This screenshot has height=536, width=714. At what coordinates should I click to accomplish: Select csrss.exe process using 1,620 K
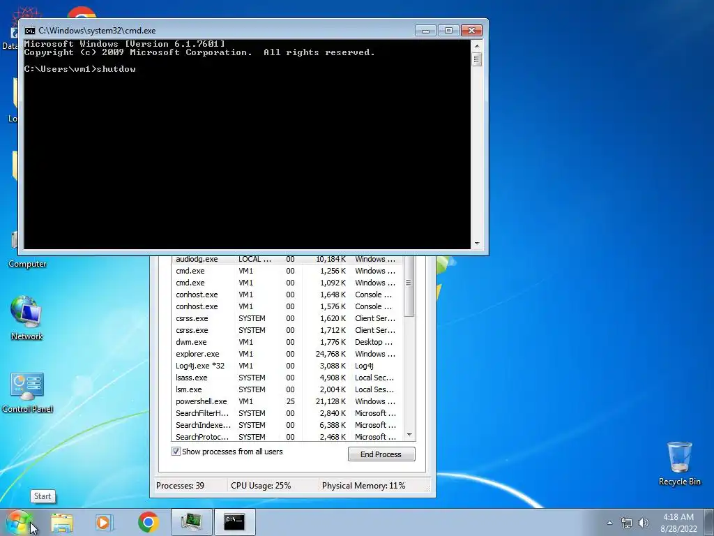(287, 318)
